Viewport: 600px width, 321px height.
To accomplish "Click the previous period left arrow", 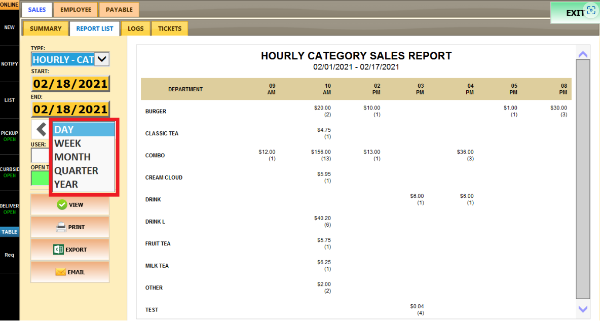I will tap(41, 129).
